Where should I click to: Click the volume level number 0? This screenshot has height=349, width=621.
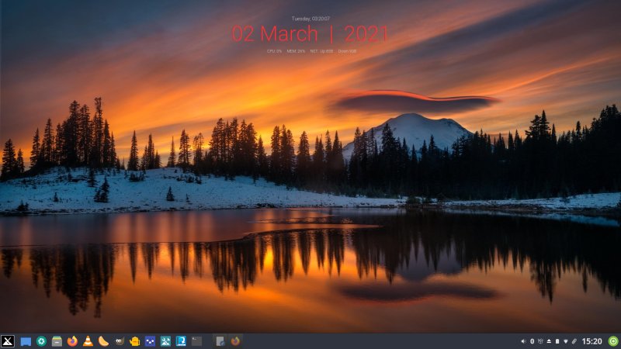[533, 341]
